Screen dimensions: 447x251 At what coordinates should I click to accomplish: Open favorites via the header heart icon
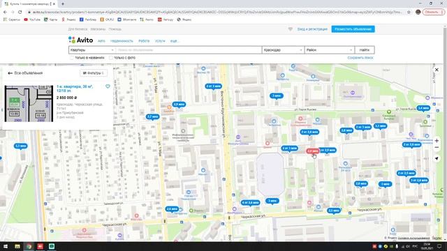pos(291,29)
